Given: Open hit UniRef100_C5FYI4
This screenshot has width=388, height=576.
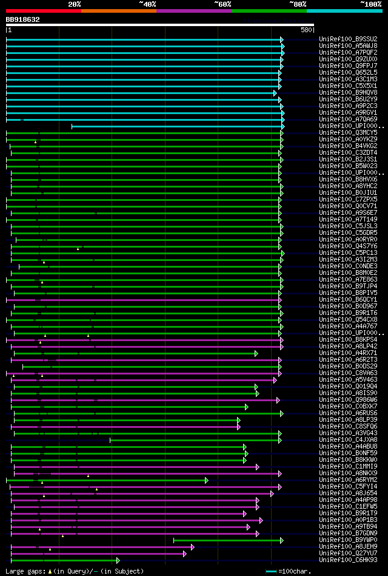Looking at the screenshot, I should tap(348, 486).
